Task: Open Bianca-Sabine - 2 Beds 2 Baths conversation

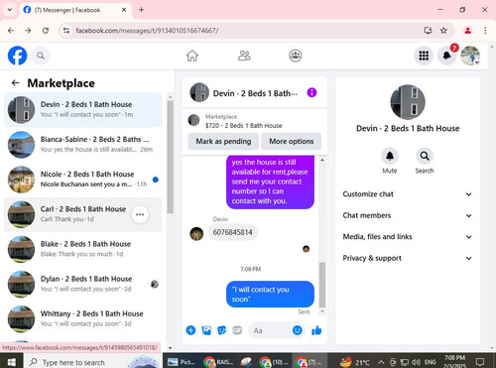Action: coord(83,145)
